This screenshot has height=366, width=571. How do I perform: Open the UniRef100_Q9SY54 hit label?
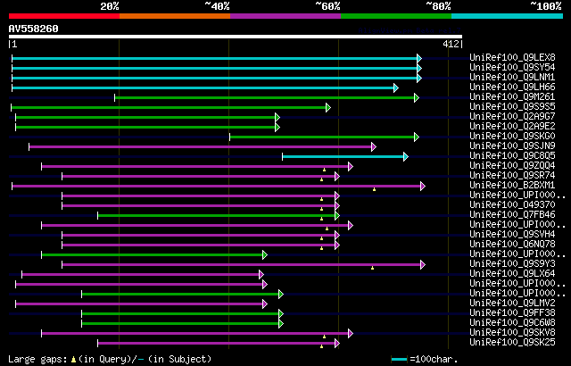pos(512,67)
